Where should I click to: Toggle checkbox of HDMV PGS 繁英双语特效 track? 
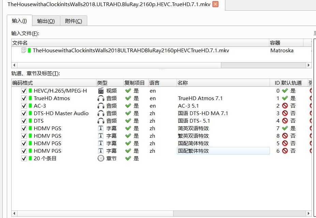click(x=24, y=136)
